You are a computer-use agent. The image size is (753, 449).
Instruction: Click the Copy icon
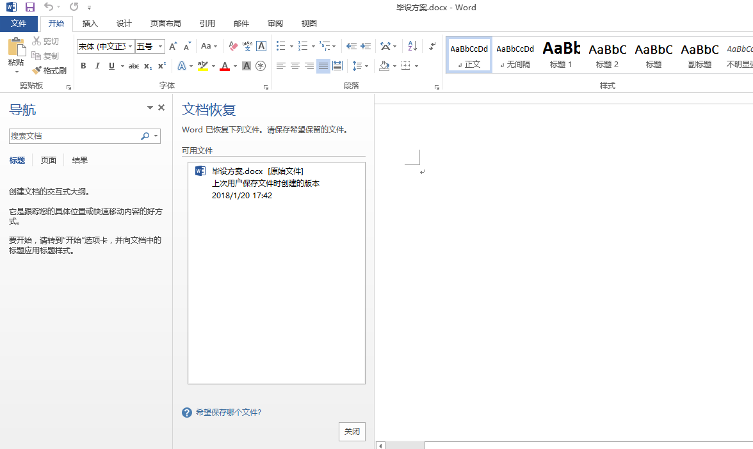point(36,56)
